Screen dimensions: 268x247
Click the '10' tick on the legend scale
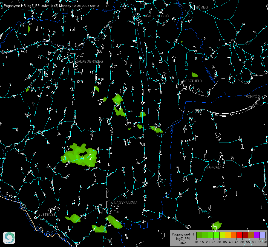coord(196,242)
